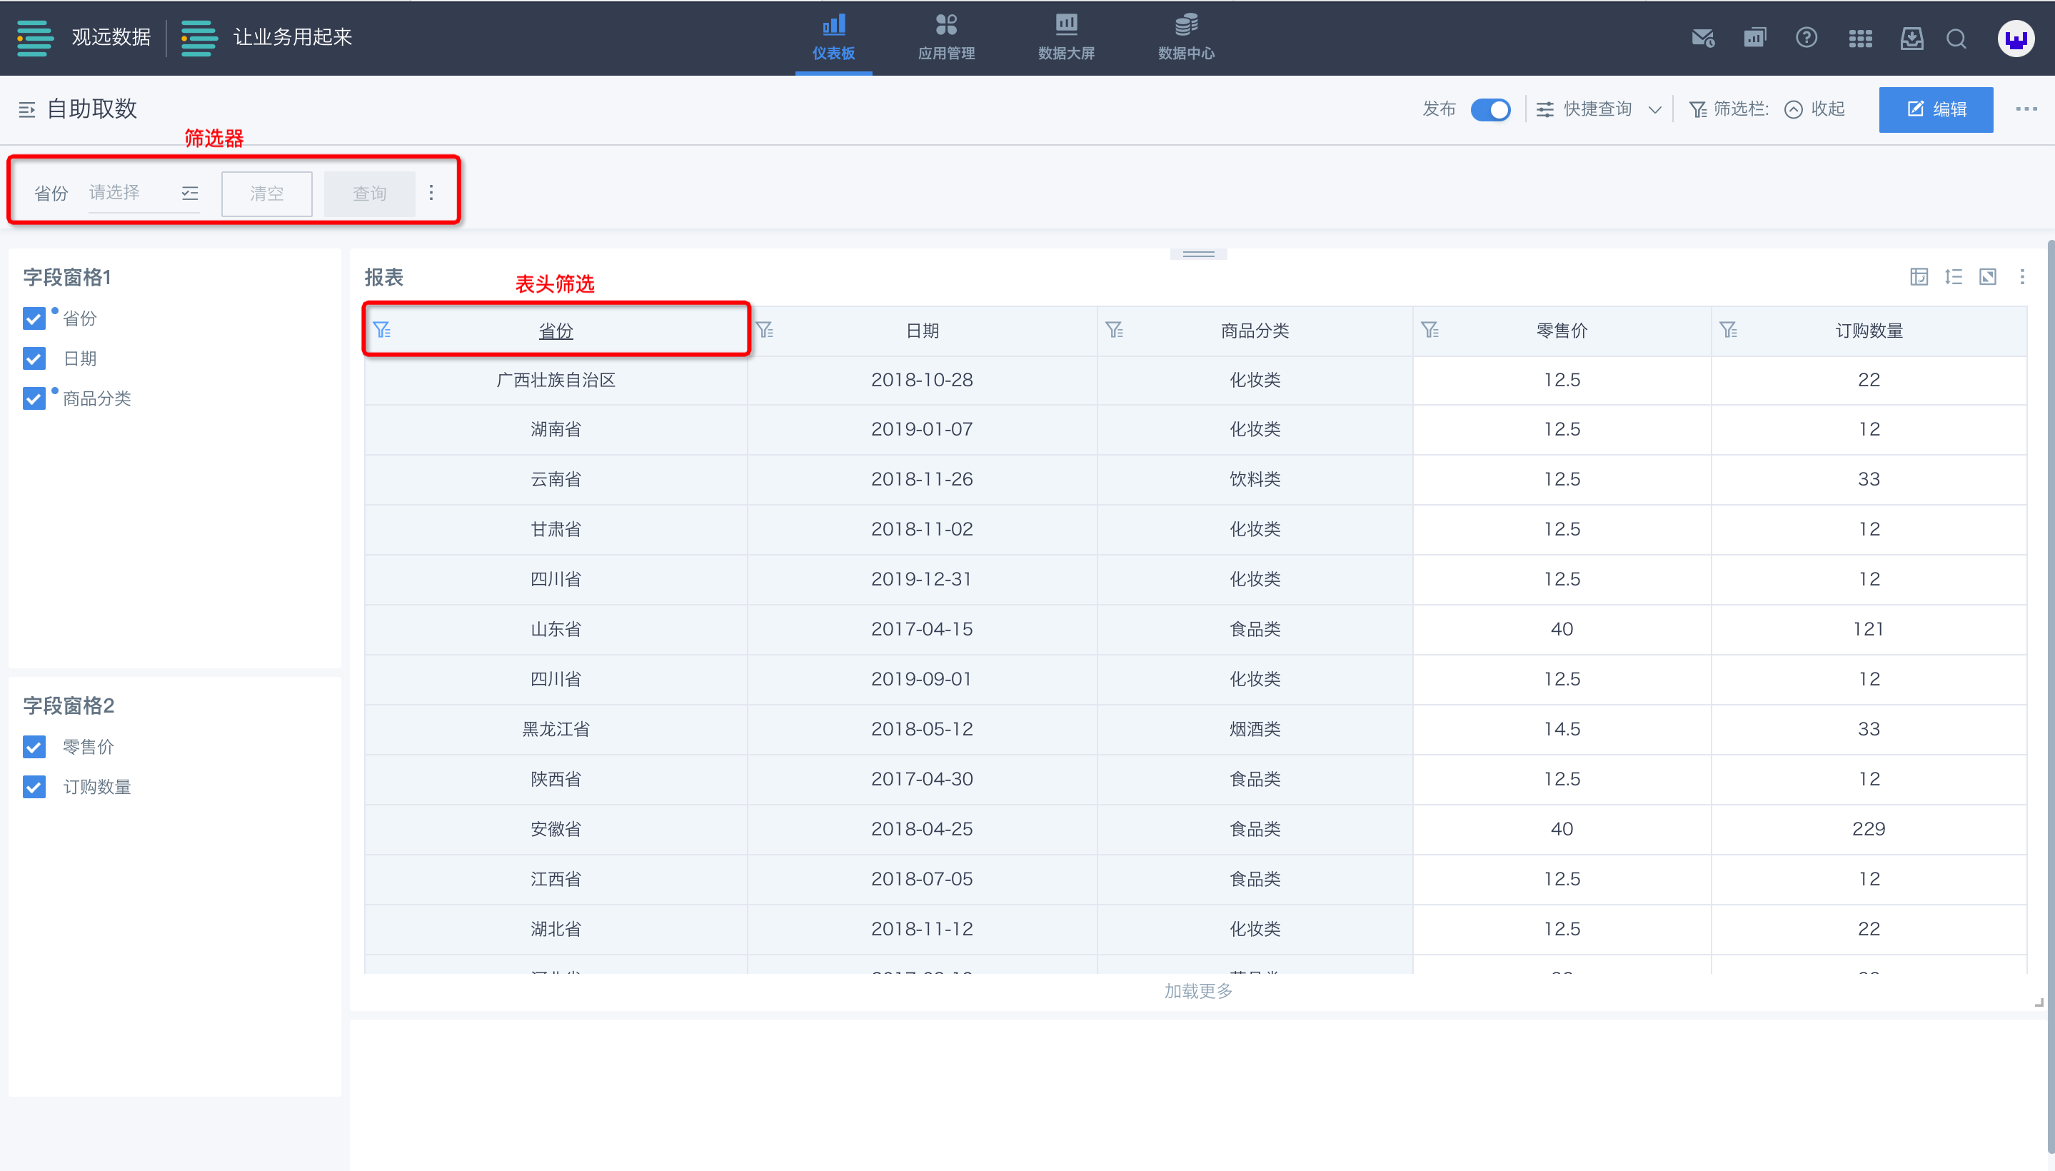Uncheck the 日期 field checkbox

34,358
